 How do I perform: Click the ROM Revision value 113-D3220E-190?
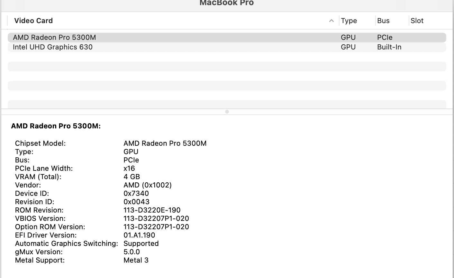coord(152,210)
